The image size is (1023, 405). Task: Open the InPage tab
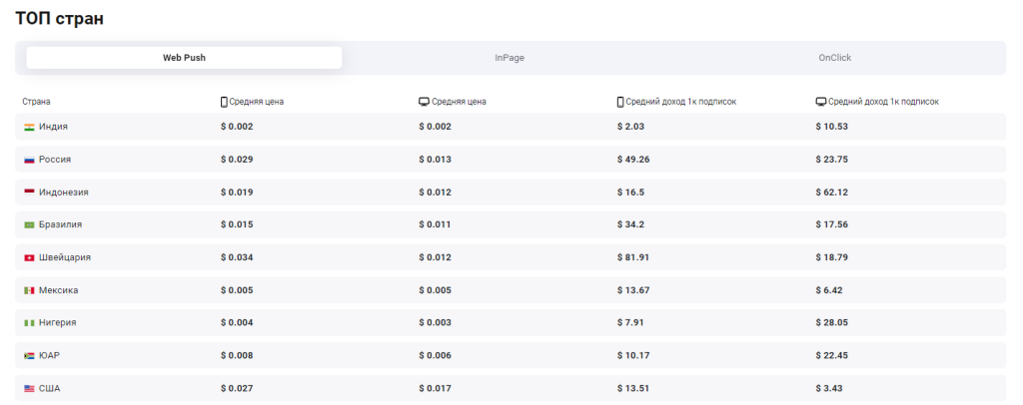[510, 57]
